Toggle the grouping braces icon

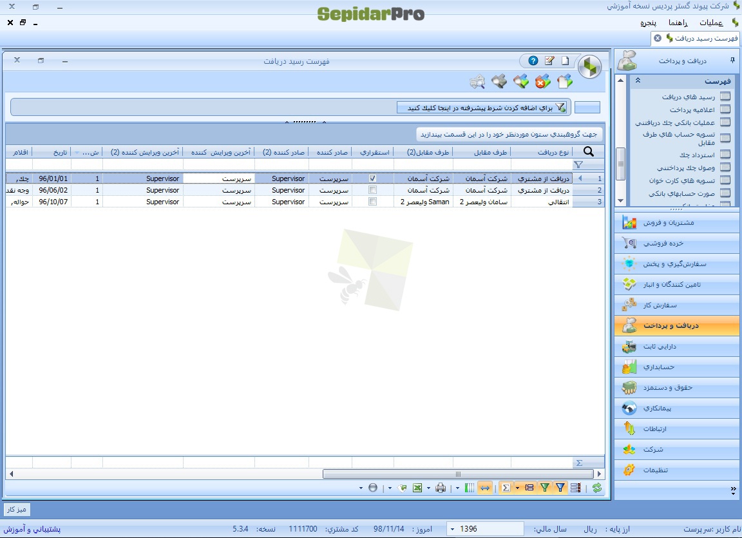(x=529, y=488)
